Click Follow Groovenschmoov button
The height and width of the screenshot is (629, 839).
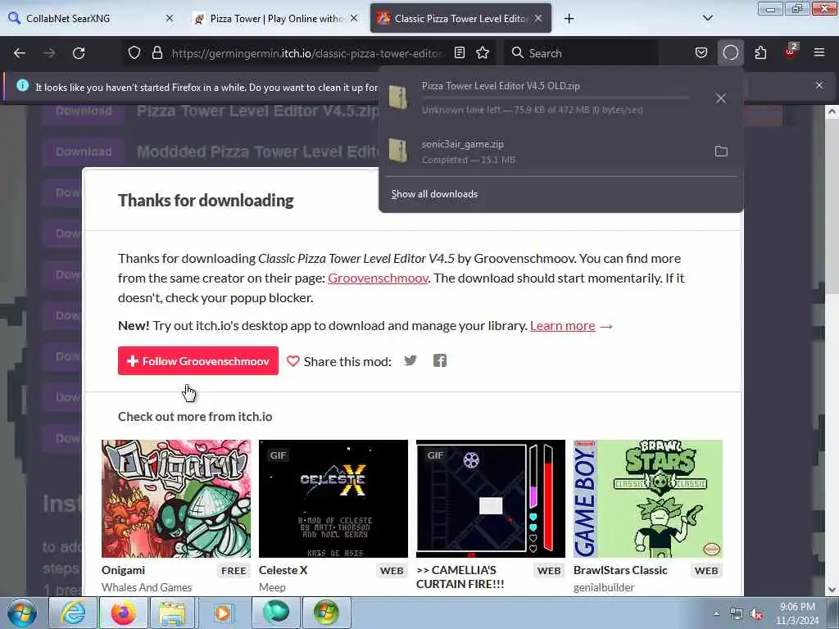click(198, 361)
